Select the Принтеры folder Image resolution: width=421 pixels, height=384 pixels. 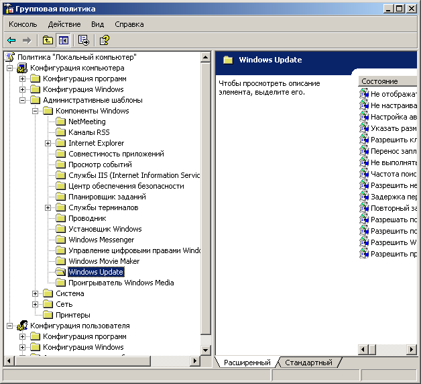pos(72,315)
